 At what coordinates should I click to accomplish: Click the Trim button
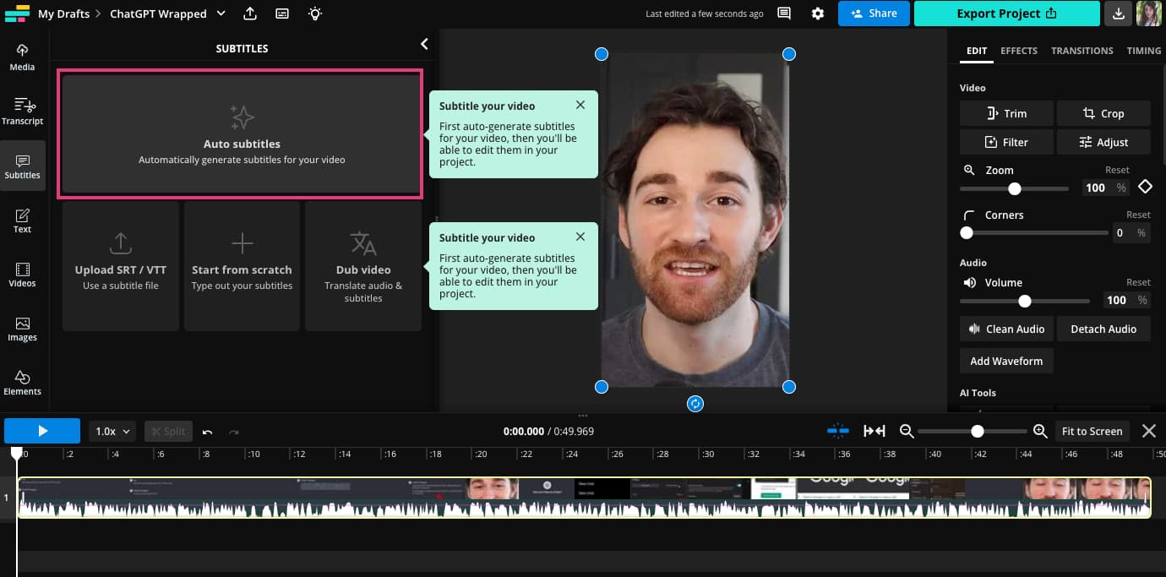click(x=1006, y=113)
